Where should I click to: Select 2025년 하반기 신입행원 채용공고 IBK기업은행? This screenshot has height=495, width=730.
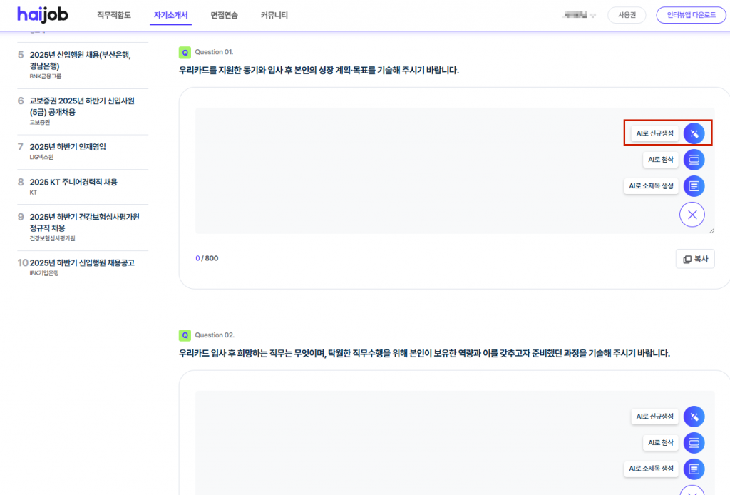[83, 267]
